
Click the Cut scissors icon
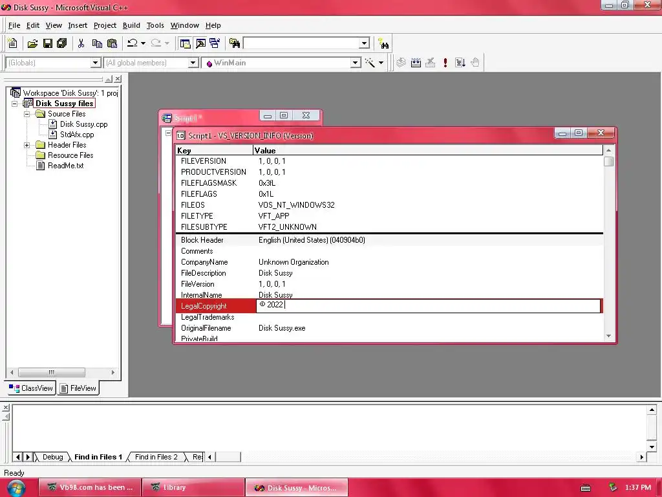click(x=81, y=43)
